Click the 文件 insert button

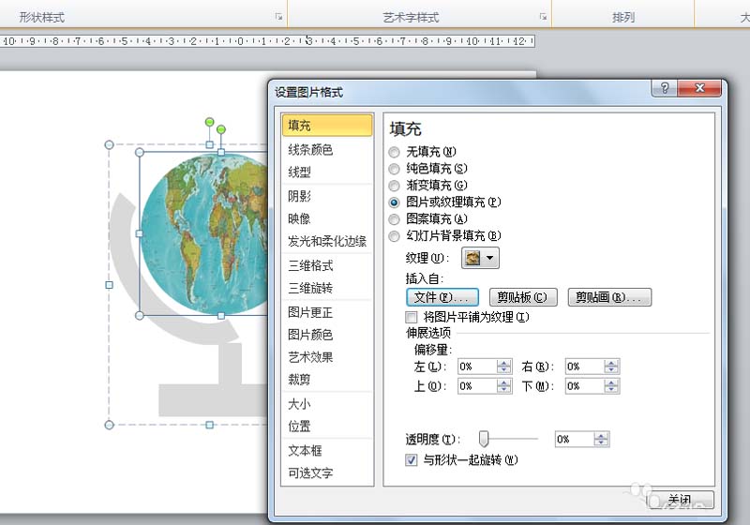point(442,297)
